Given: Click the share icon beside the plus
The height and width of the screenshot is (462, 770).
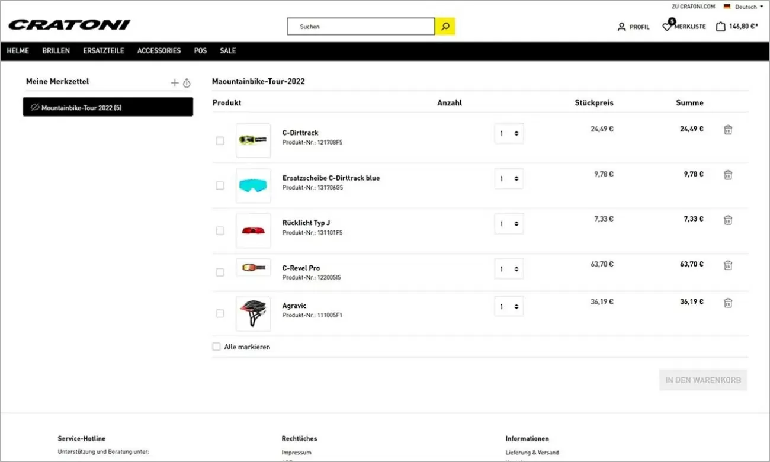Looking at the screenshot, I should pos(187,82).
